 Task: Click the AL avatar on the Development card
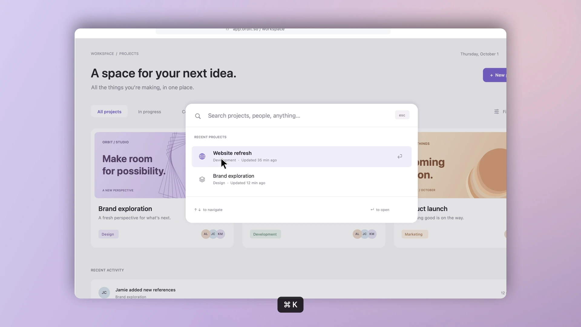(357, 234)
